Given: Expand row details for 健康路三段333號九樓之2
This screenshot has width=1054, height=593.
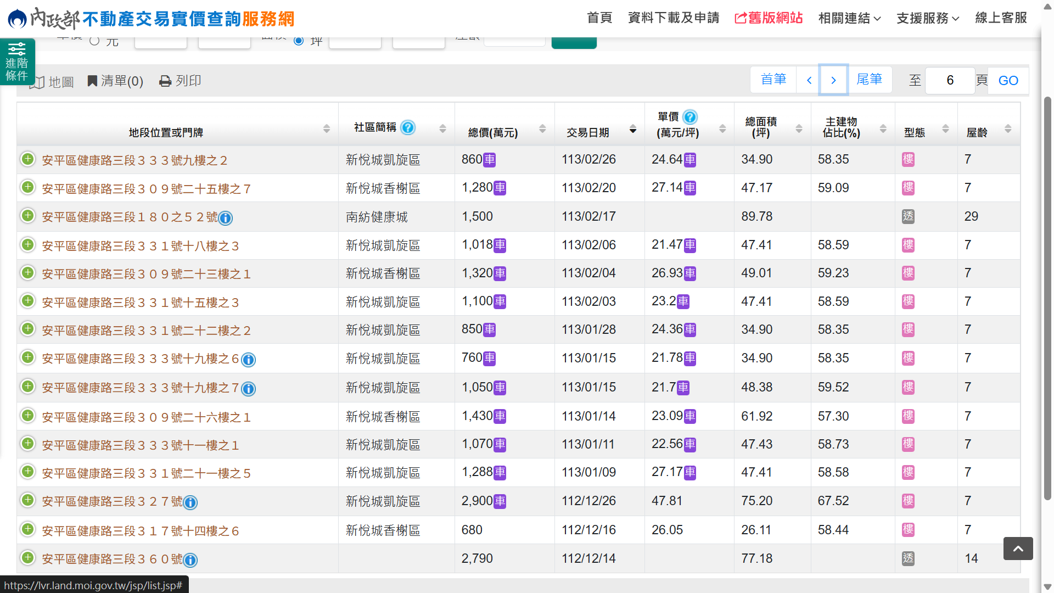Looking at the screenshot, I should (x=27, y=159).
